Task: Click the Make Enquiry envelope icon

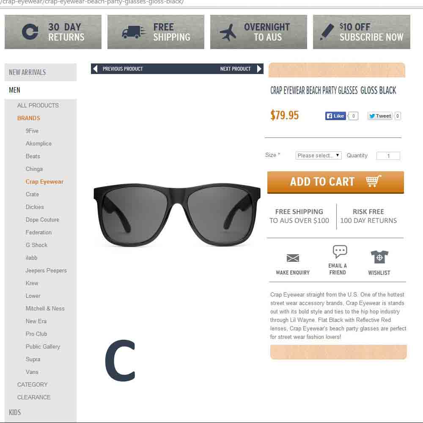Action: pos(293,258)
